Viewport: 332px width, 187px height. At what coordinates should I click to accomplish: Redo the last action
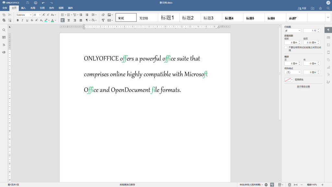(x=51, y=3)
